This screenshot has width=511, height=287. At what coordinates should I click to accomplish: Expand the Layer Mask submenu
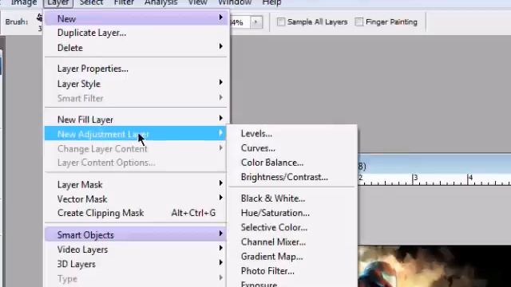click(137, 184)
